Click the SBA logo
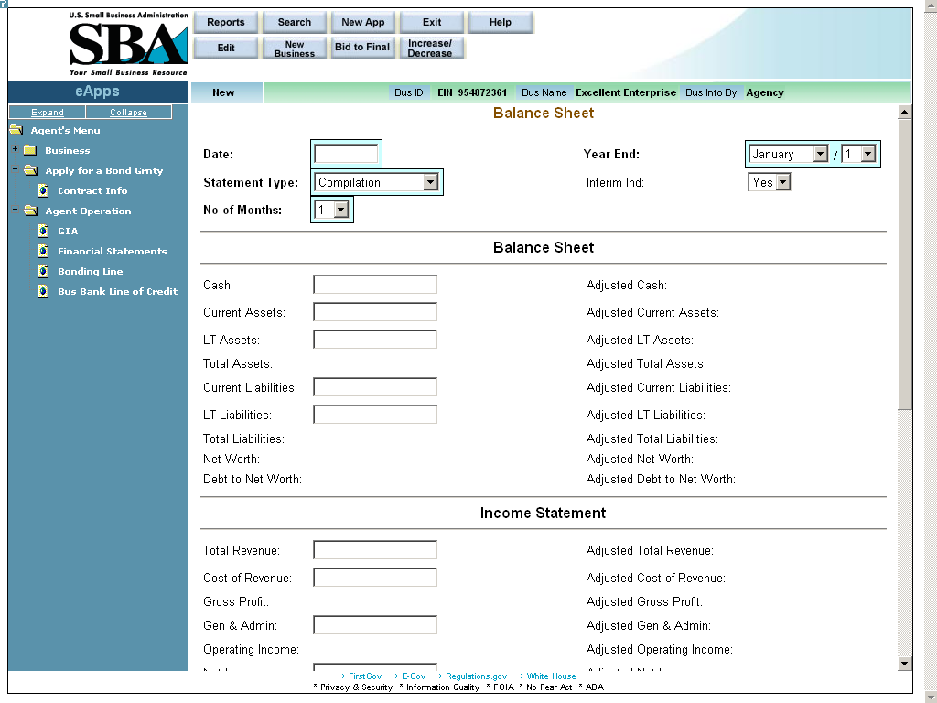Viewport: 937px width, 703px height. point(128,44)
